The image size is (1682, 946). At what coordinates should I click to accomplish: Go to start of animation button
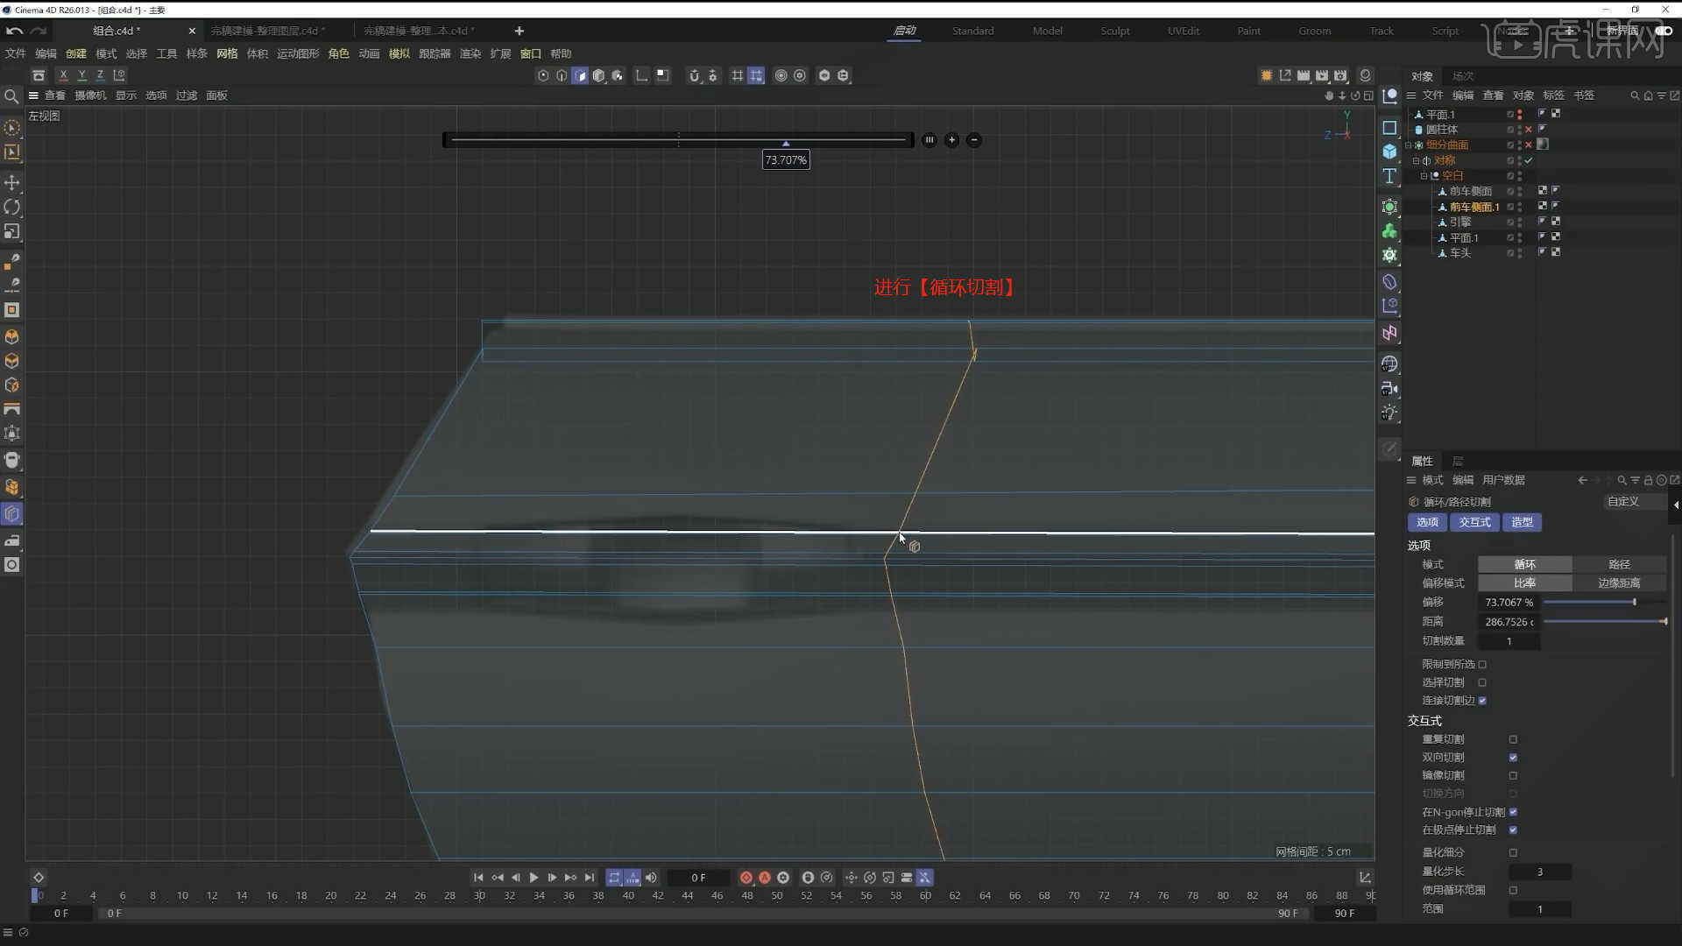[x=478, y=877]
